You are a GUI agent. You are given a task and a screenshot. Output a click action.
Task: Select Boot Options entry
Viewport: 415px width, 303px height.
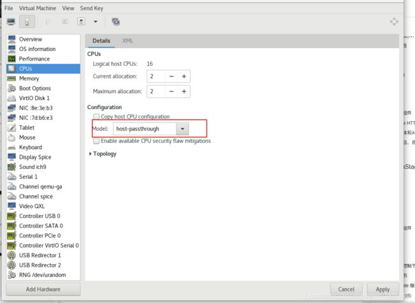tap(43, 88)
